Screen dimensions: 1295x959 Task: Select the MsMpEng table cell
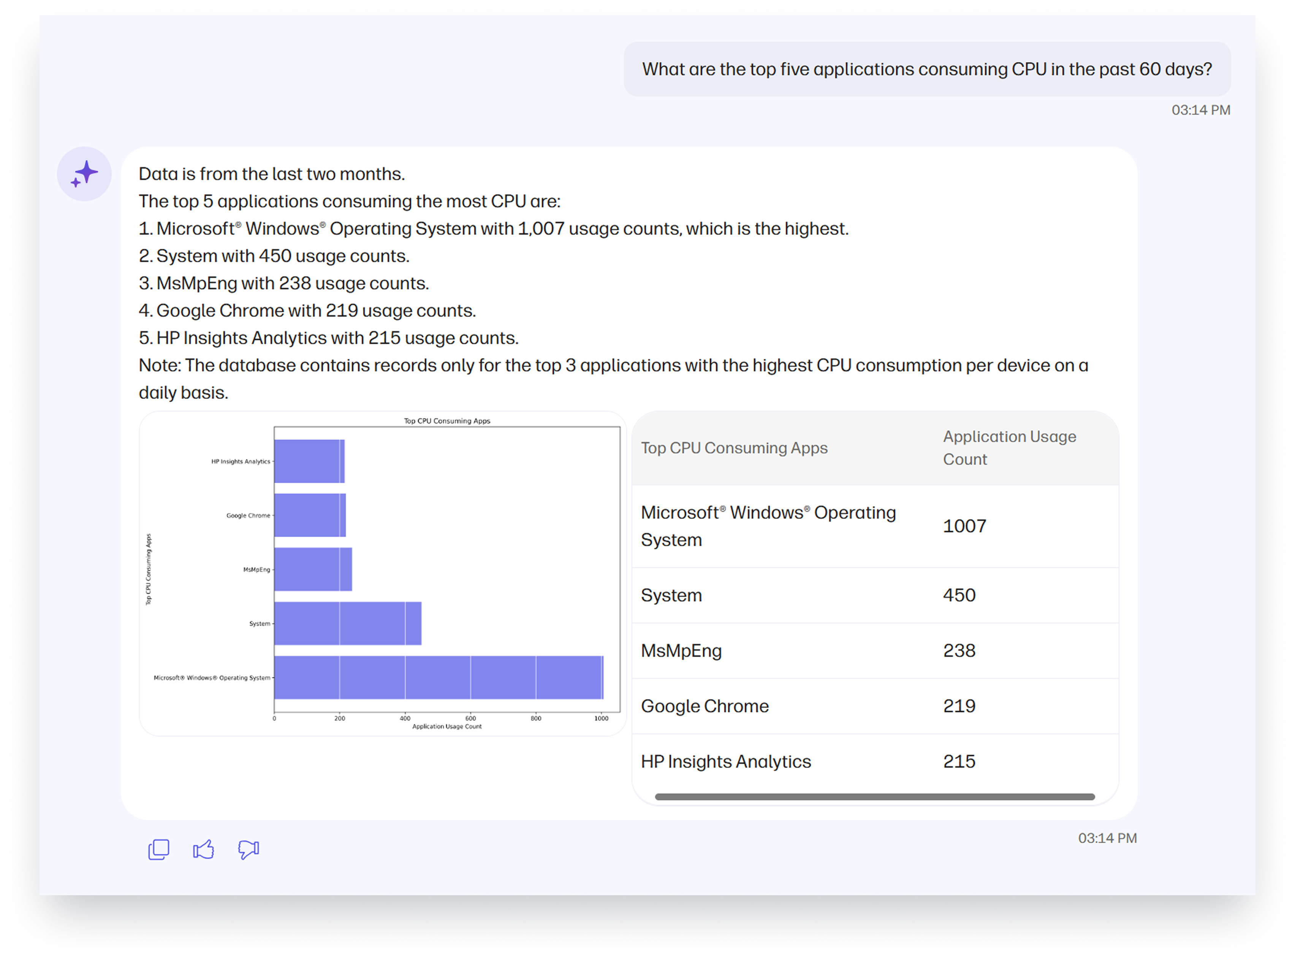pos(681,651)
